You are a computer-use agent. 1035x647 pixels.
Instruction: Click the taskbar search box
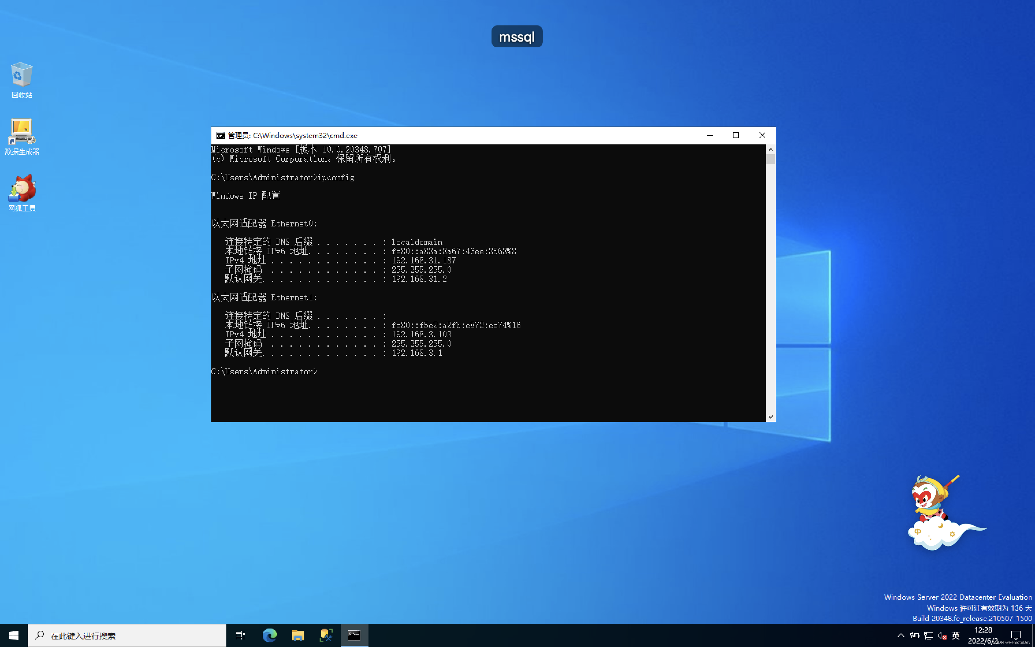click(127, 635)
